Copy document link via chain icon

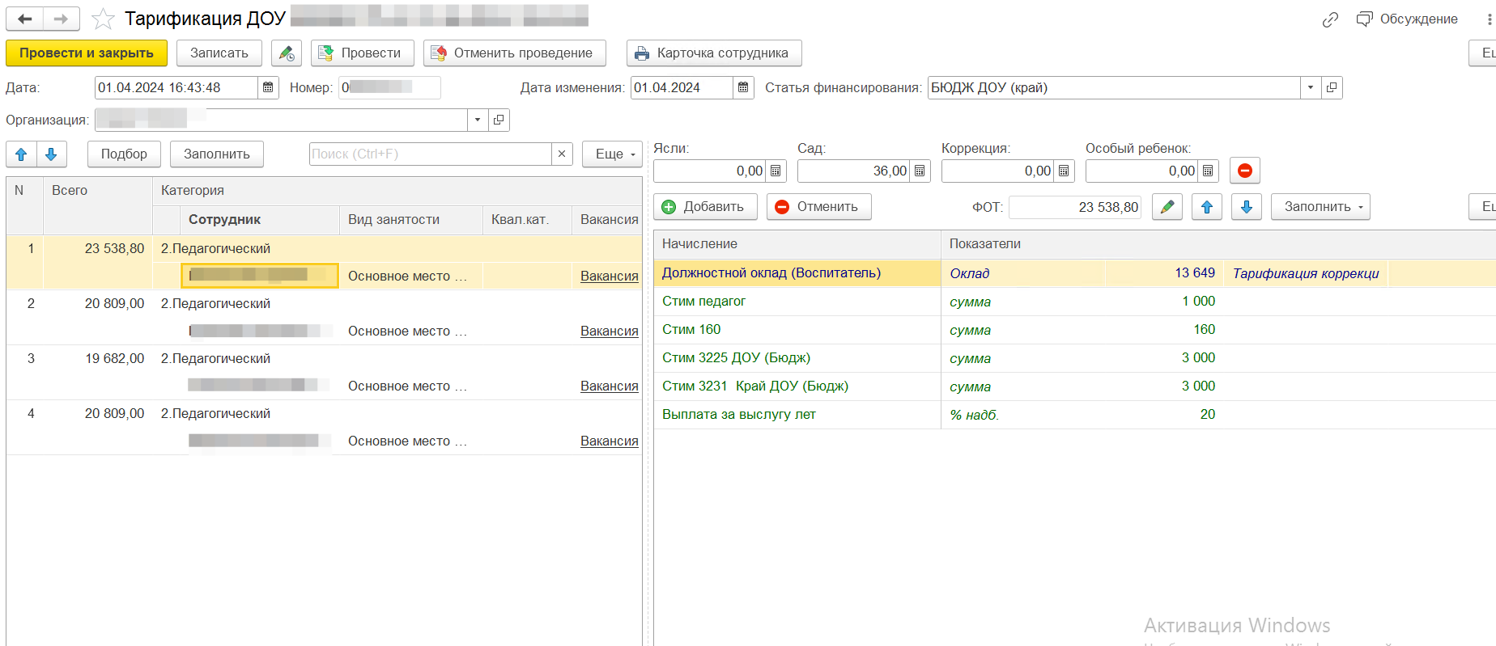[1330, 19]
